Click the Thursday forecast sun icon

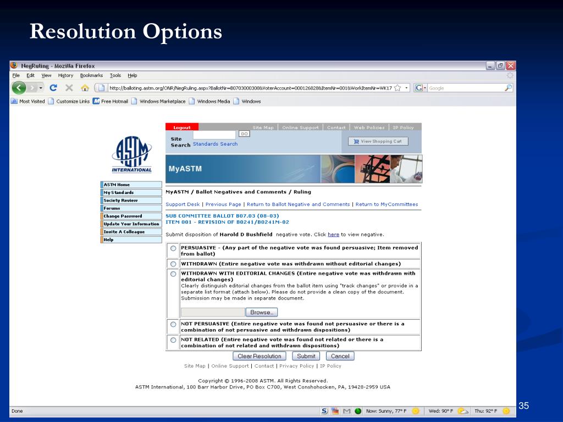click(x=506, y=411)
